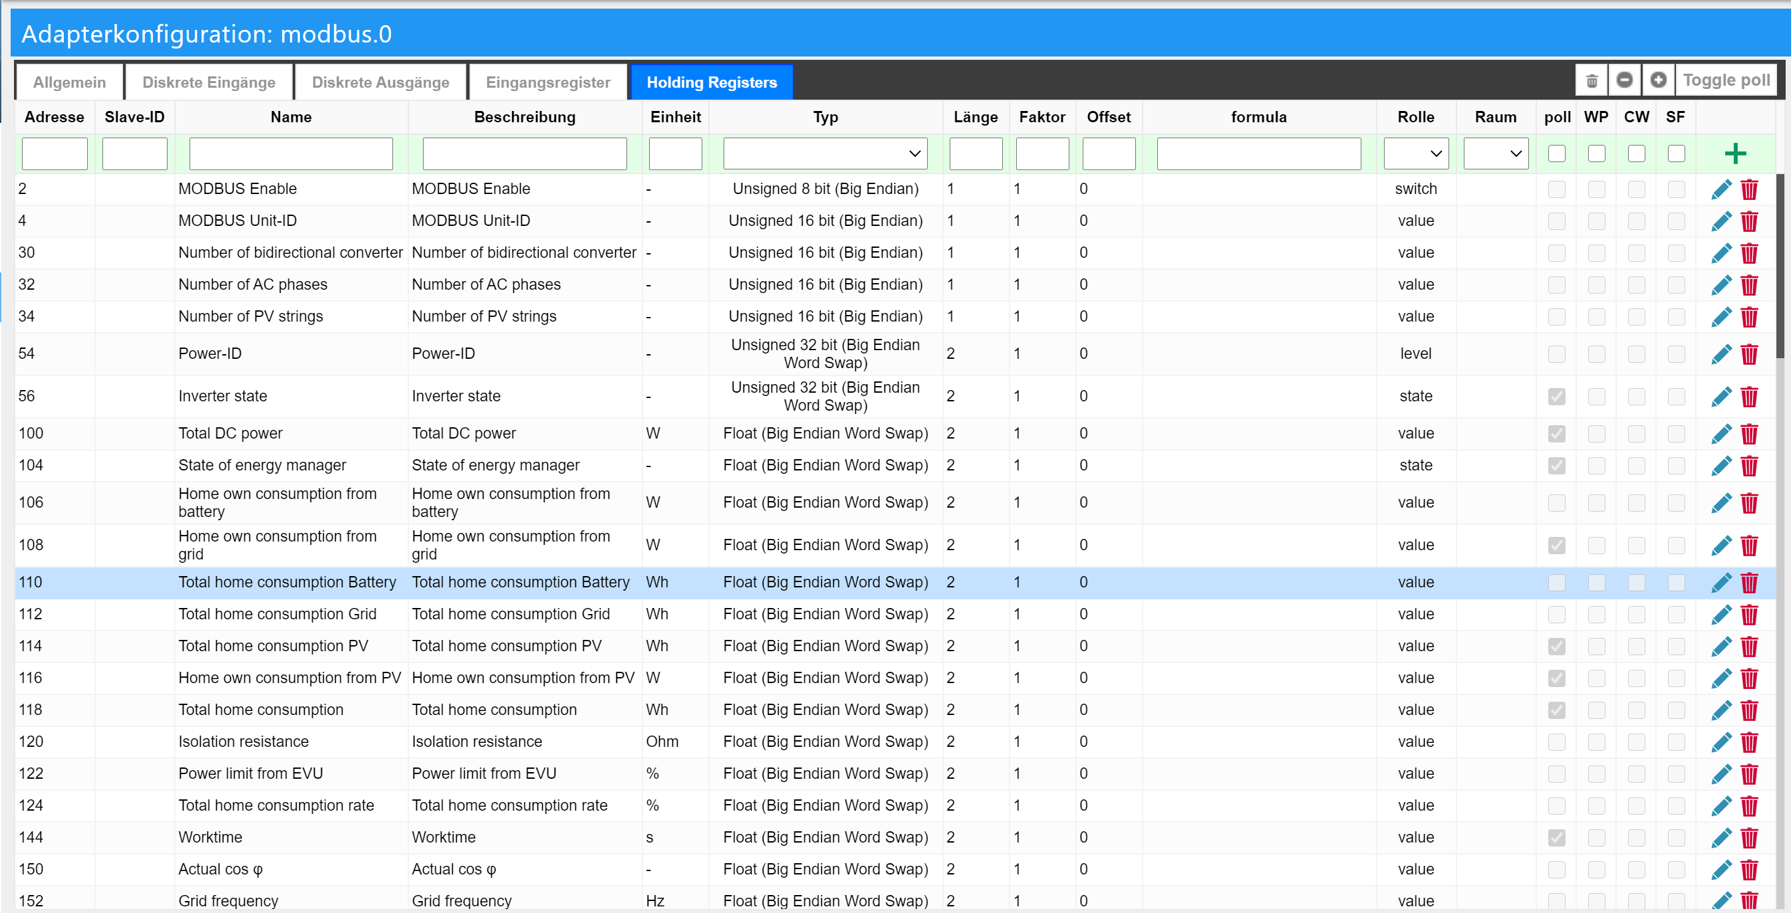Tick the SF filter checkbox in the filter row
Image resolution: width=1791 pixels, height=913 pixels.
1677,153
